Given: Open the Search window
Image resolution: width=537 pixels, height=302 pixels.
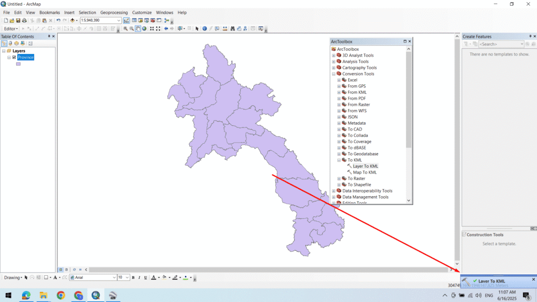Looking at the screenshot, I should point(147,20).
